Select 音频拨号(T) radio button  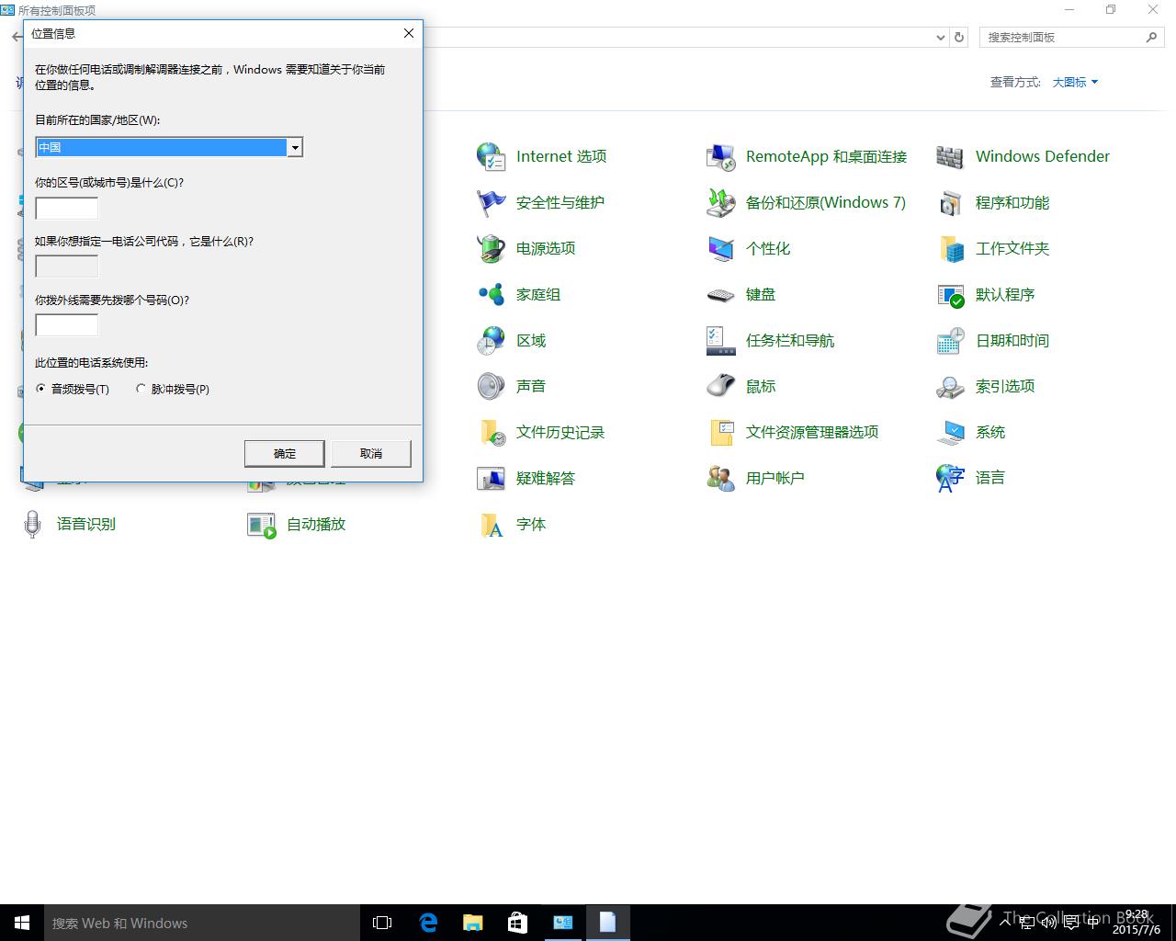pyautogui.click(x=40, y=389)
